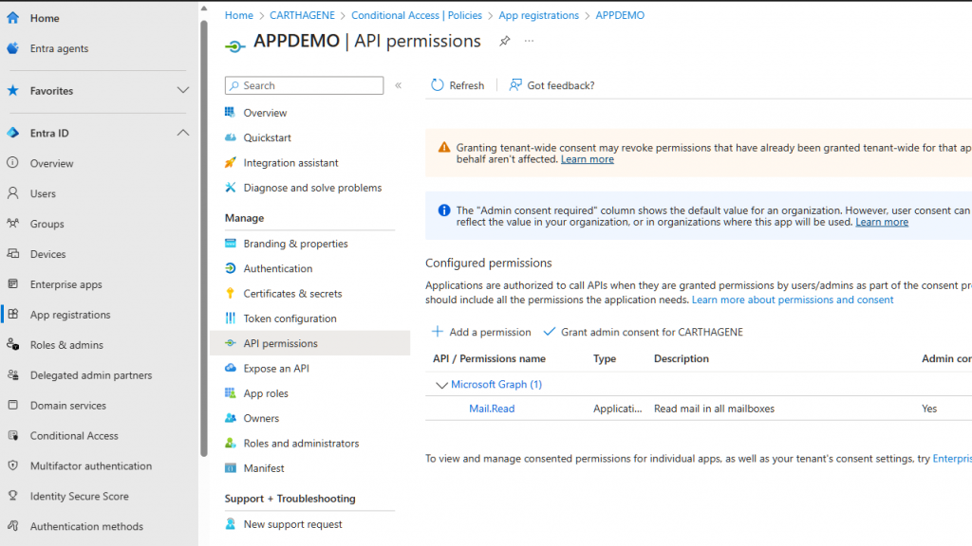972x546 pixels.
Task: Open the Identity Secure Score icon
Action: (11, 496)
